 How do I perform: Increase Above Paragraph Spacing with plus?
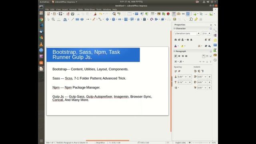pyautogui.click(x=190, y=77)
